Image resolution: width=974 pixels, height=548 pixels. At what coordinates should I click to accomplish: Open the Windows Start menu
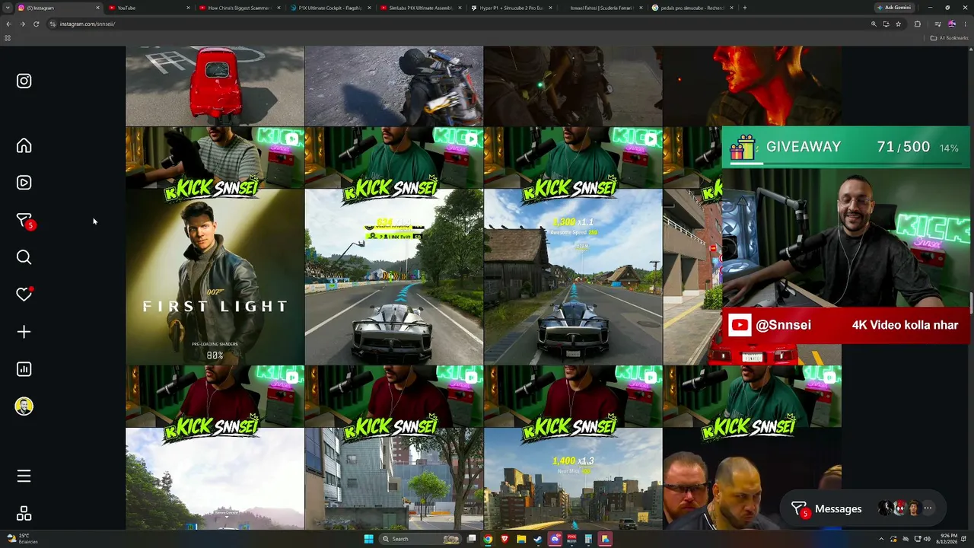(369, 539)
